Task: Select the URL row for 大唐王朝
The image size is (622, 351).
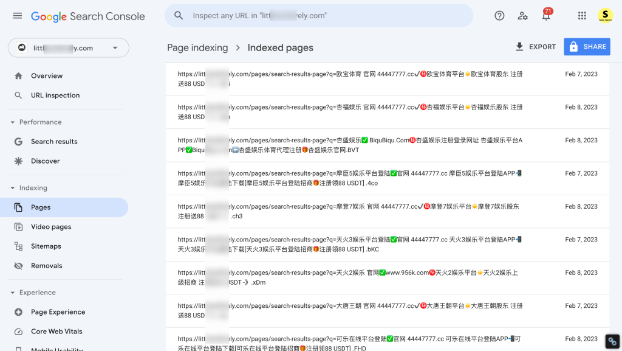Action: tap(388, 311)
